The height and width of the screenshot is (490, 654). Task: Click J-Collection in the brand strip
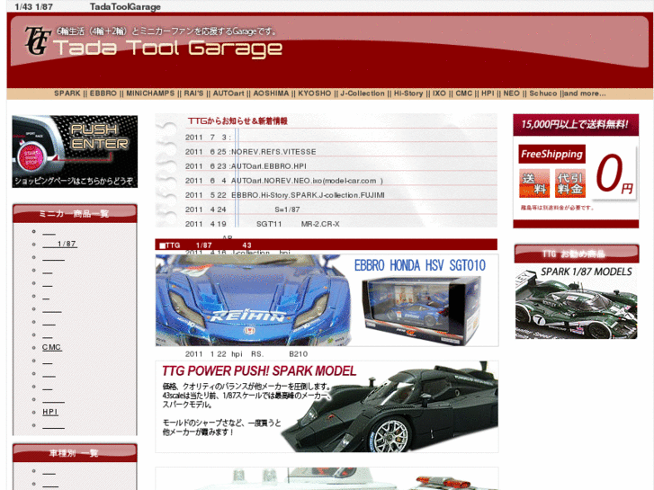coord(363,94)
